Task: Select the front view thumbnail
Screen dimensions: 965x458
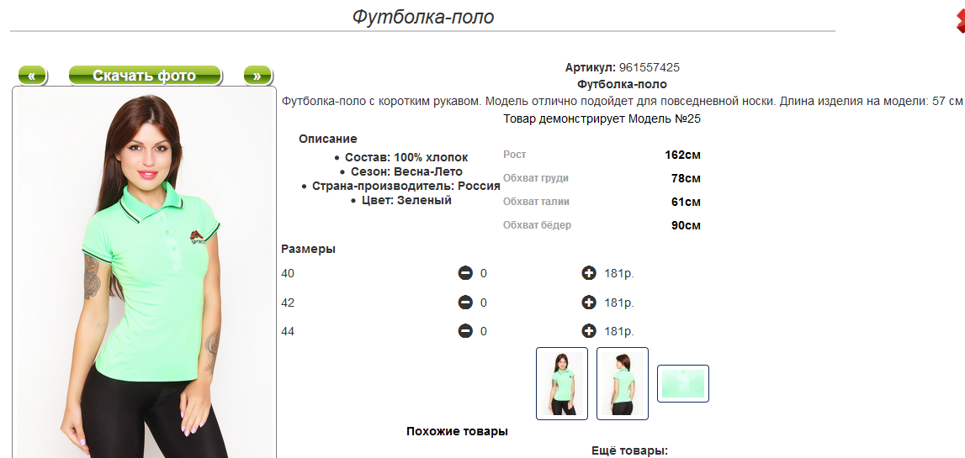Action: [562, 383]
